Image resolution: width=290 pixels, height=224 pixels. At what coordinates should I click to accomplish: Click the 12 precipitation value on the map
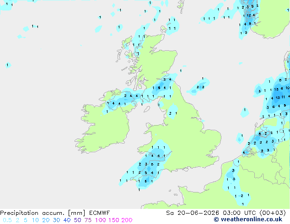[x=249, y=16]
